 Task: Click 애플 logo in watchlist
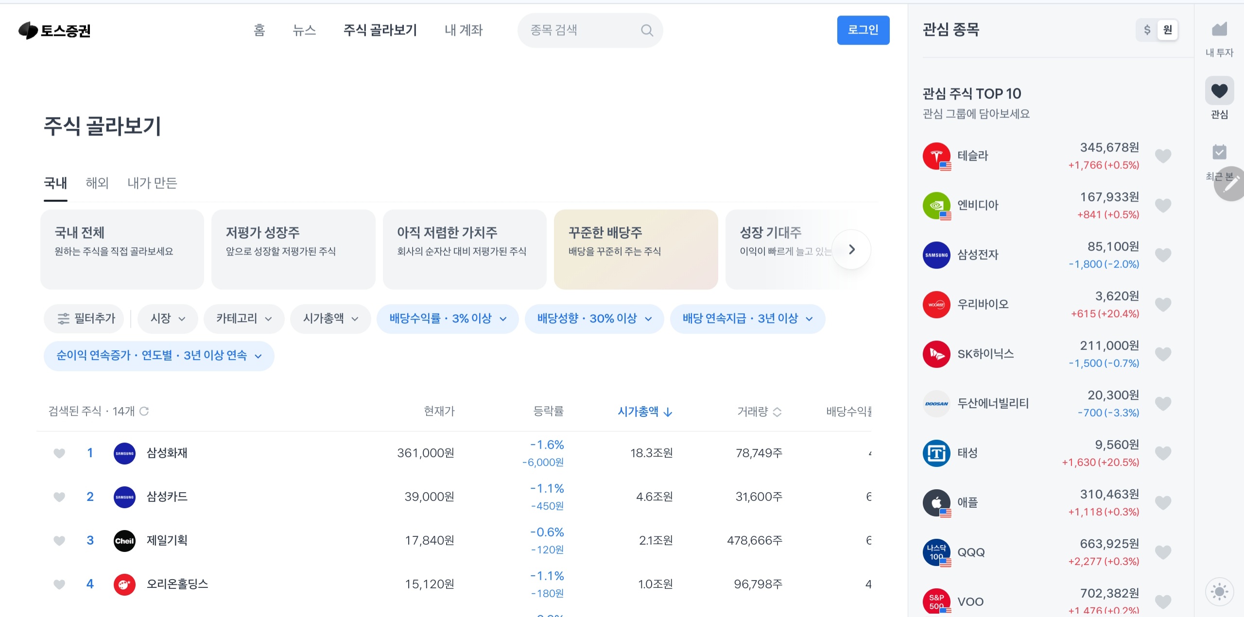pyautogui.click(x=936, y=503)
